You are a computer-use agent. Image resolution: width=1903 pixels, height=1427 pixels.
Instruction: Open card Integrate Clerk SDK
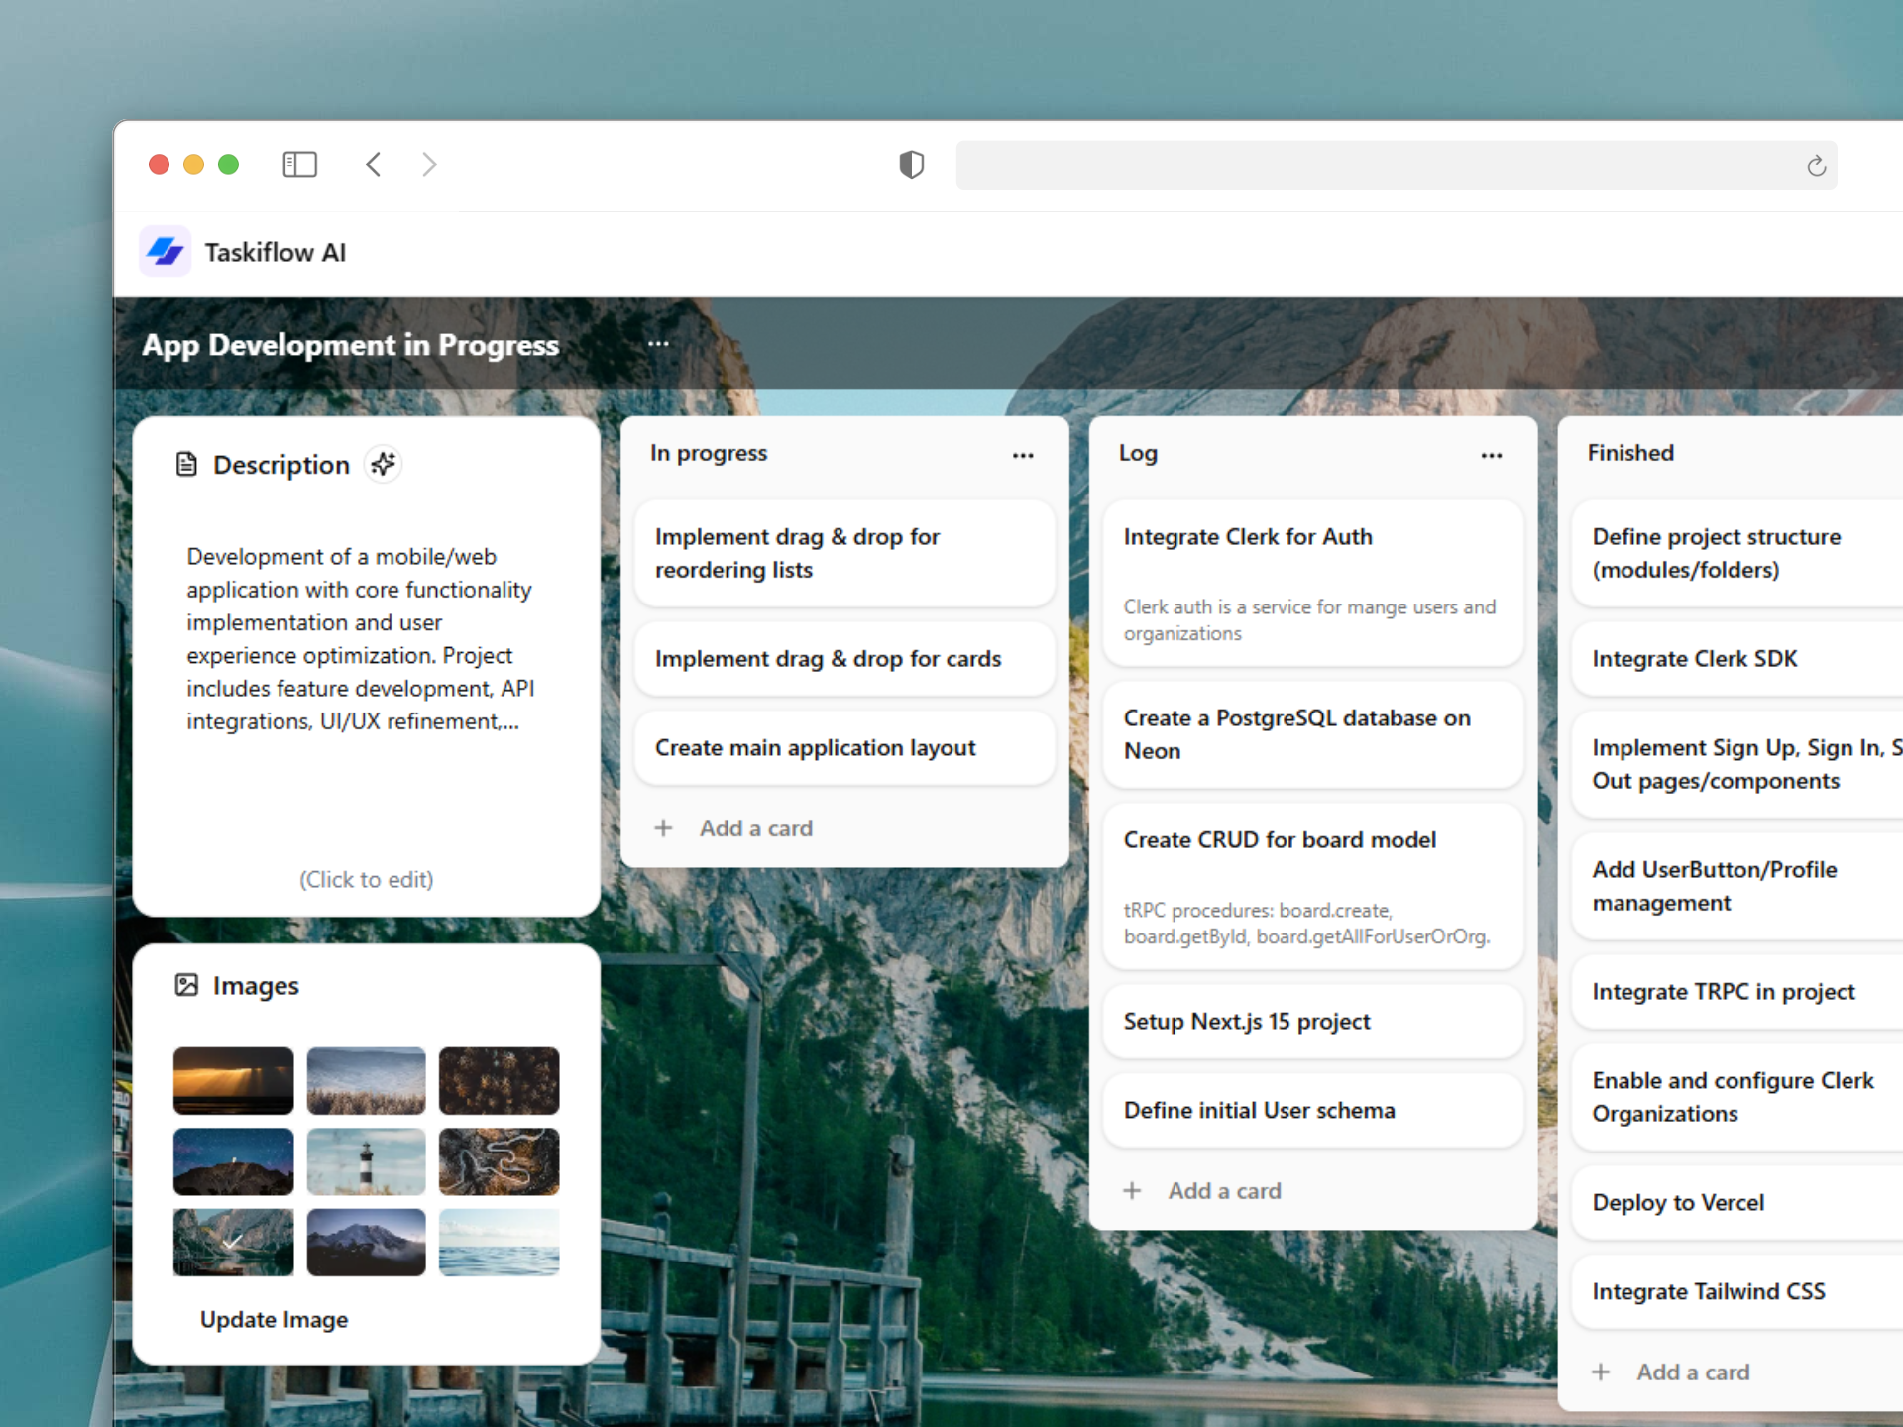point(1737,659)
